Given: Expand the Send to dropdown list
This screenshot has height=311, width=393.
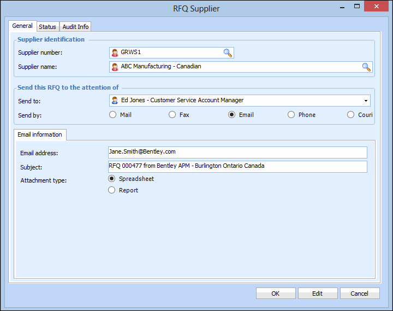Looking at the screenshot, I should click(x=365, y=101).
